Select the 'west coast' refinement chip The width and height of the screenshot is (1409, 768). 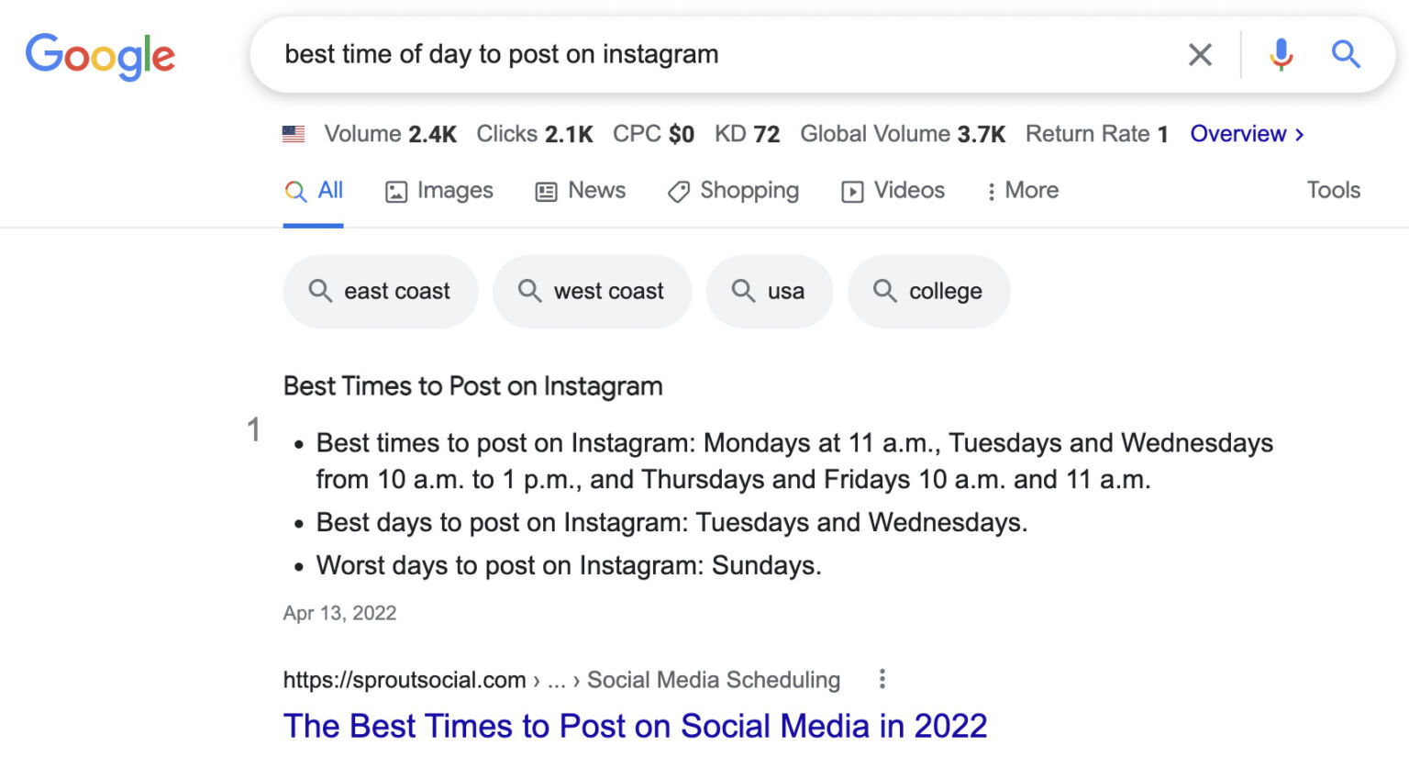(x=592, y=291)
